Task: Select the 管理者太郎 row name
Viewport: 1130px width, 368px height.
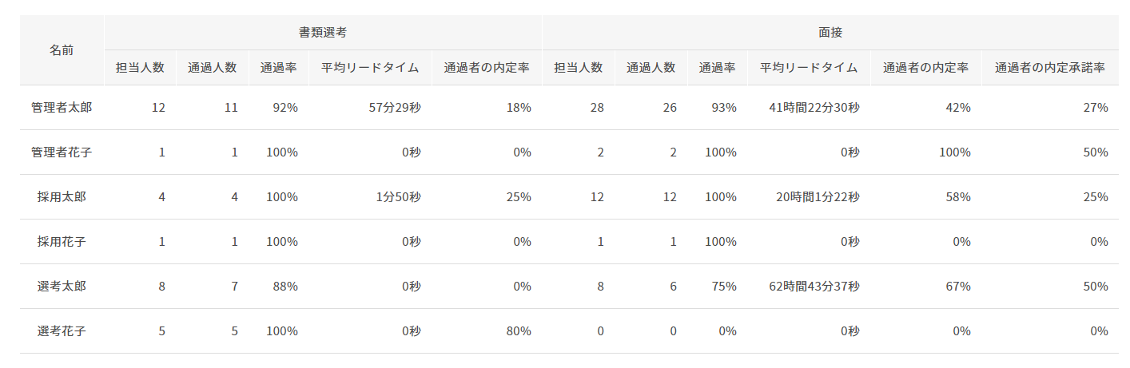Action: pyautogui.click(x=62, y=108)
